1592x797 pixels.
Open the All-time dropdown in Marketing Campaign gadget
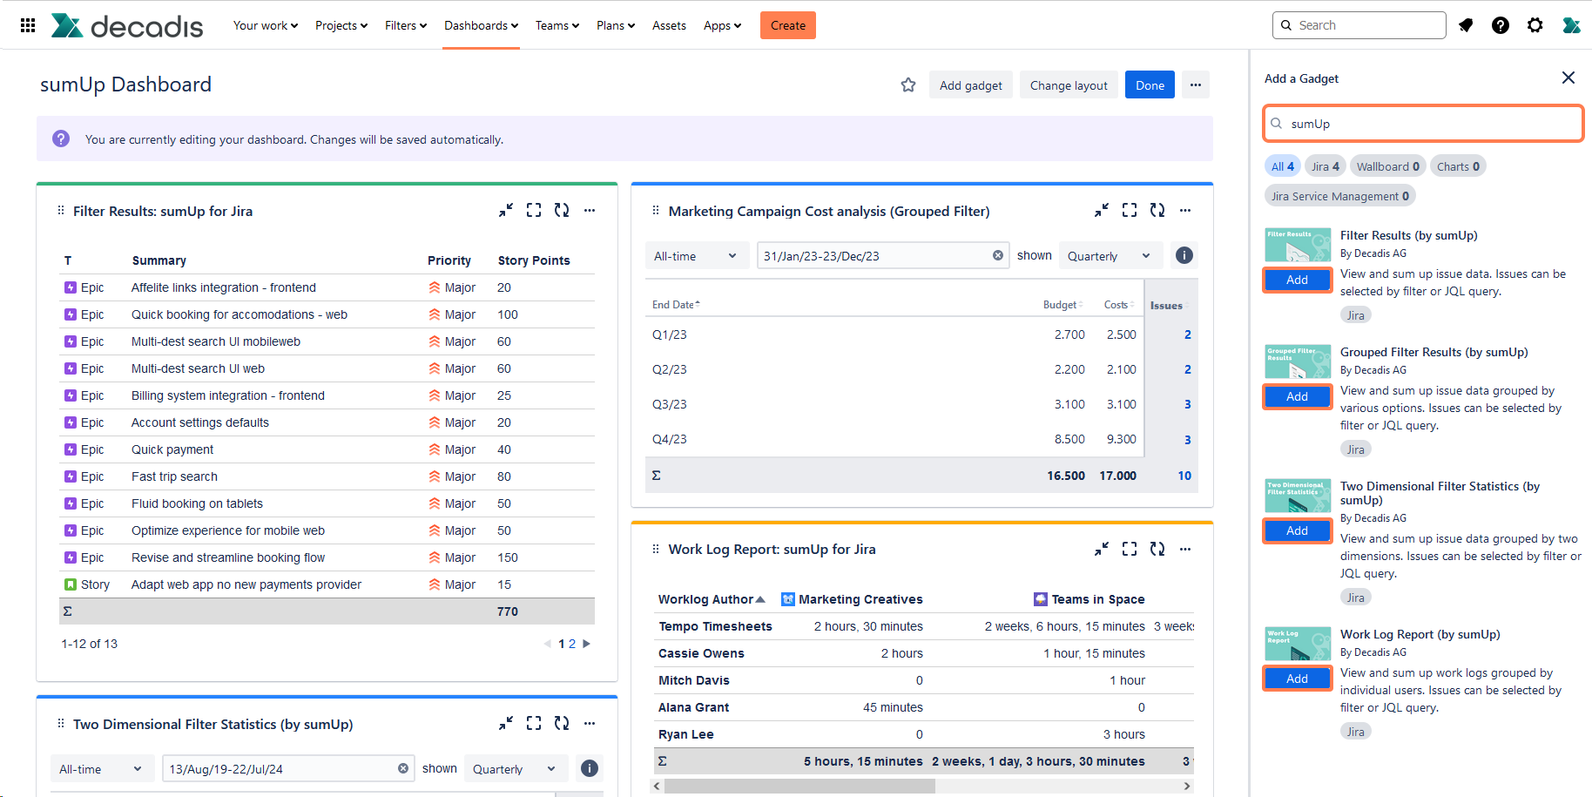click(696, 255)
